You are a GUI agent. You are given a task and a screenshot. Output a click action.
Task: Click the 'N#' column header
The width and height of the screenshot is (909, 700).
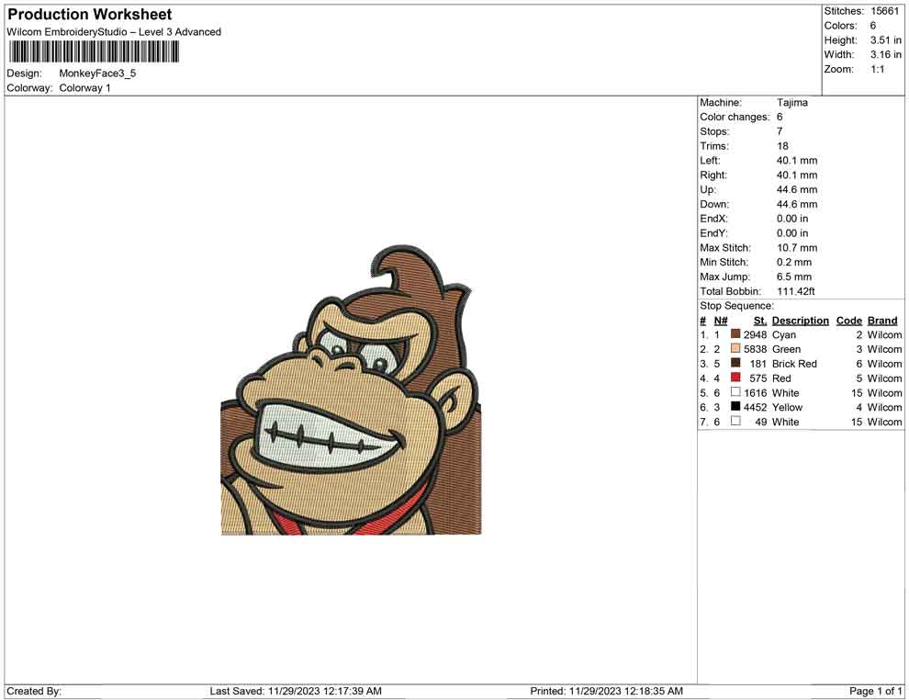pos(721,321)
